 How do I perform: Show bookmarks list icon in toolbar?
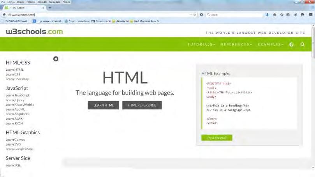coord(288,15)
